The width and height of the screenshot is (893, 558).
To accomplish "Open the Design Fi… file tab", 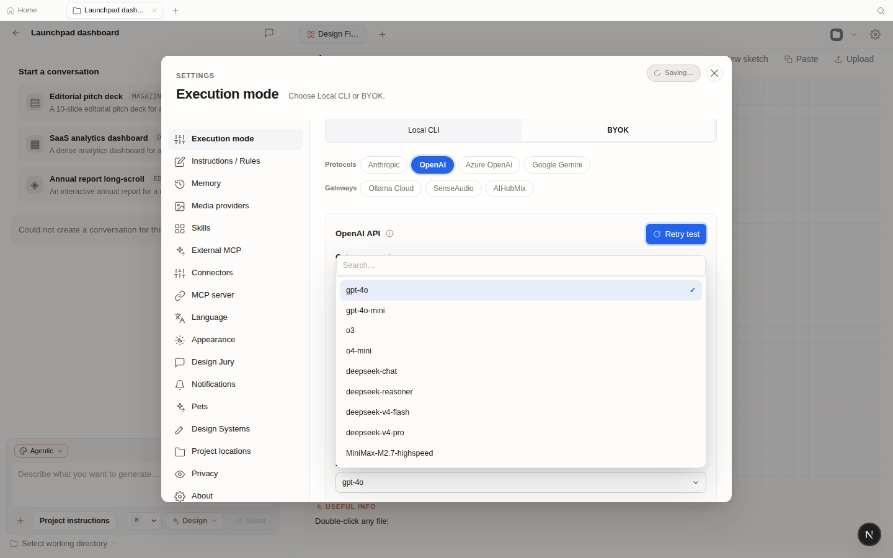I will point(333,34).
